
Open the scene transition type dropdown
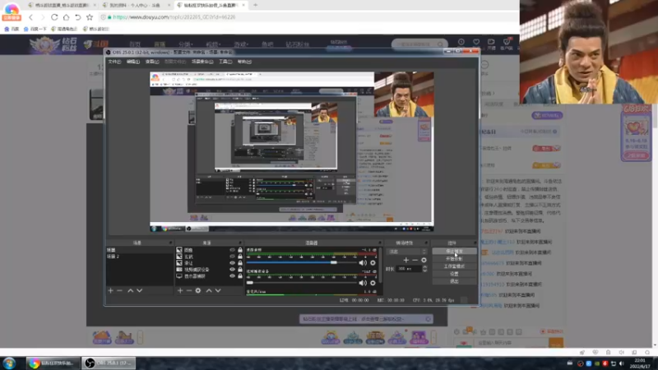[x=407, y=252]
